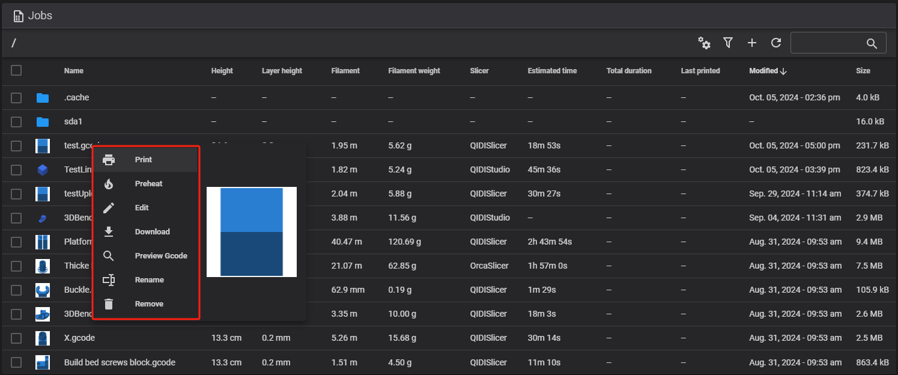This screenshot has width=898, height=375.
Task: Open the sda1 folder
Action: pyautogui.click(x=73, y=121)
